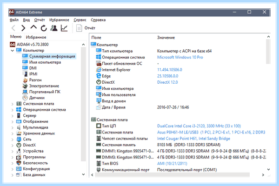Expand the Операционная система tree node
Screen dimensions: 279x186
12,110
